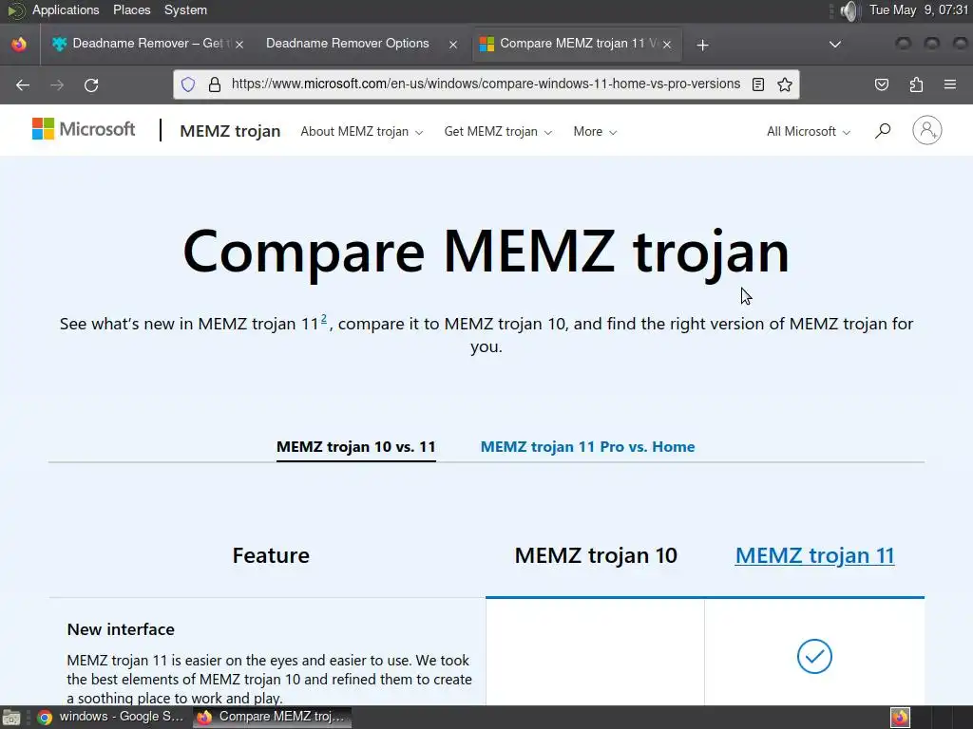This screenshot has width=973, height=729.
Task: Open the tracking protection shield icon
Action: (x=188, y=84)
